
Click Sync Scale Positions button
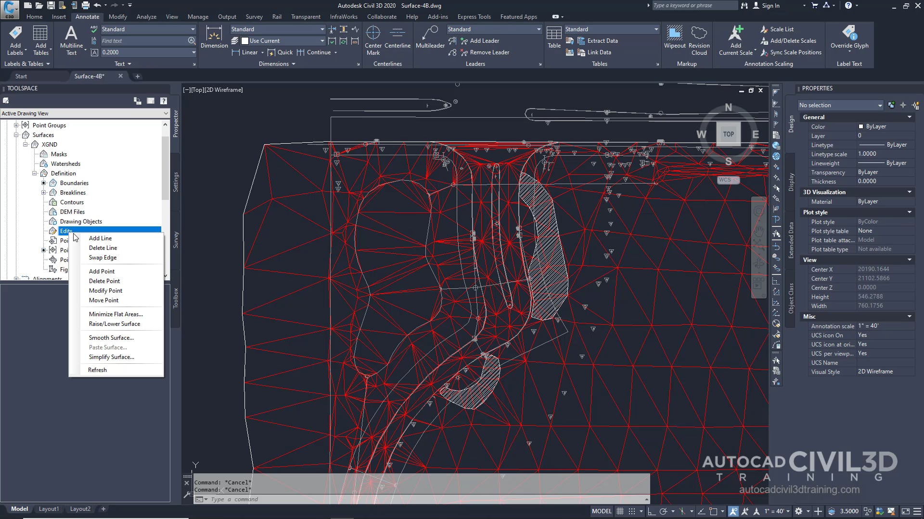795,52
